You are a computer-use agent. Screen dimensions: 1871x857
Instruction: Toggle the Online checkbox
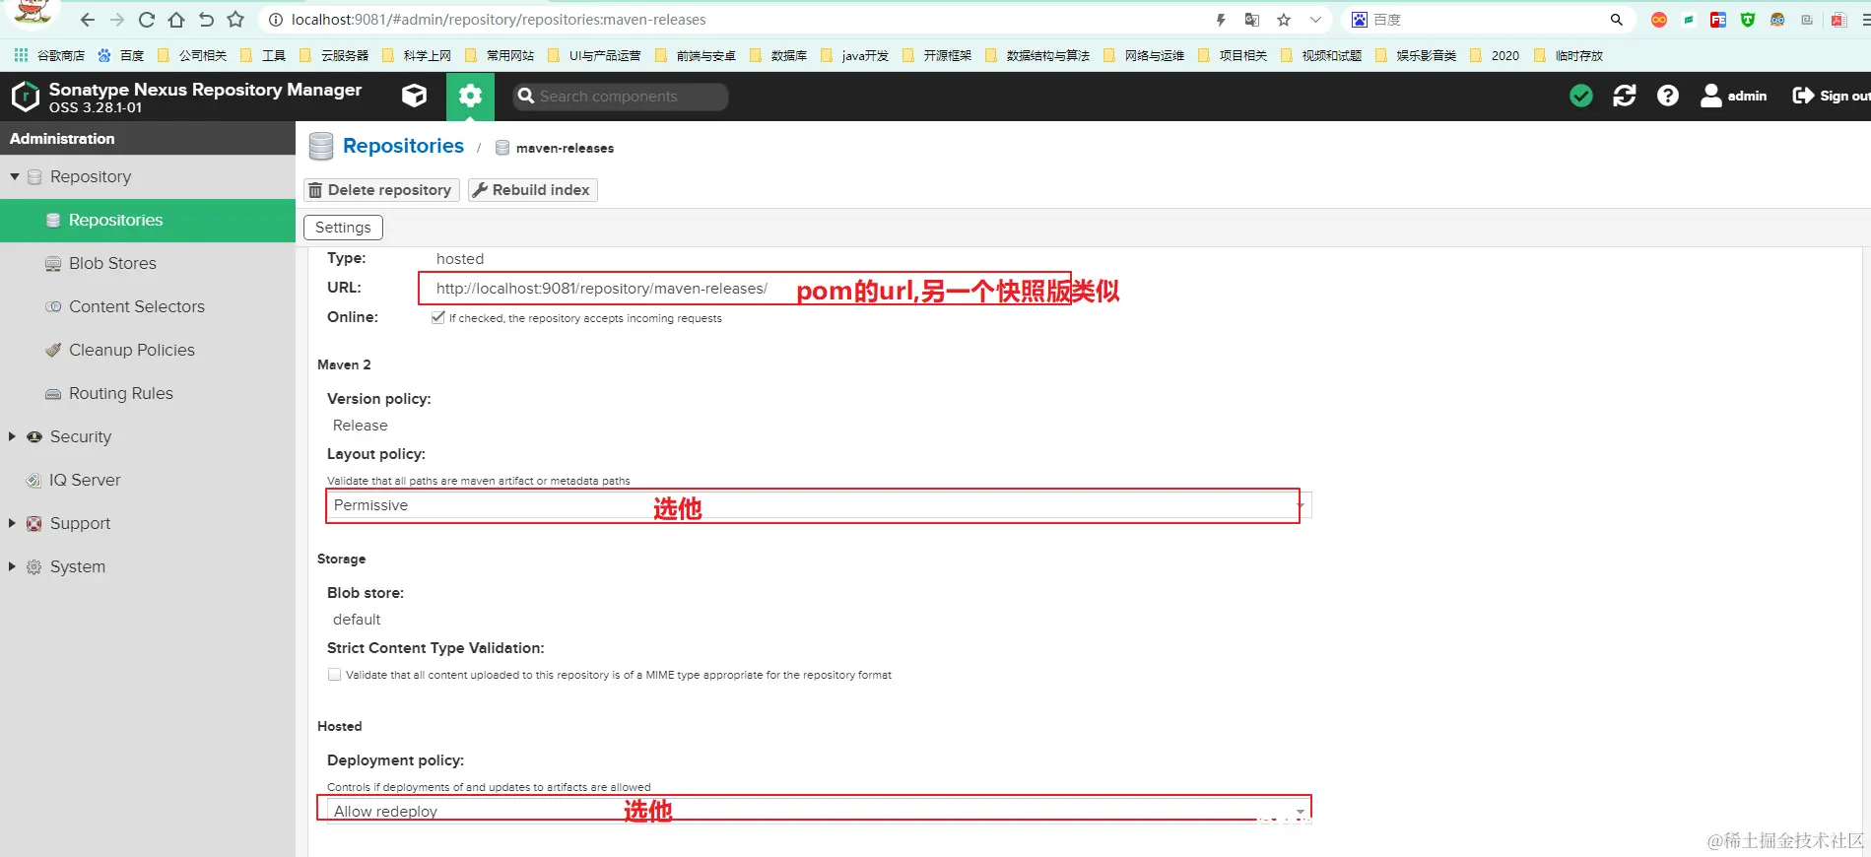tap(437, 317)
